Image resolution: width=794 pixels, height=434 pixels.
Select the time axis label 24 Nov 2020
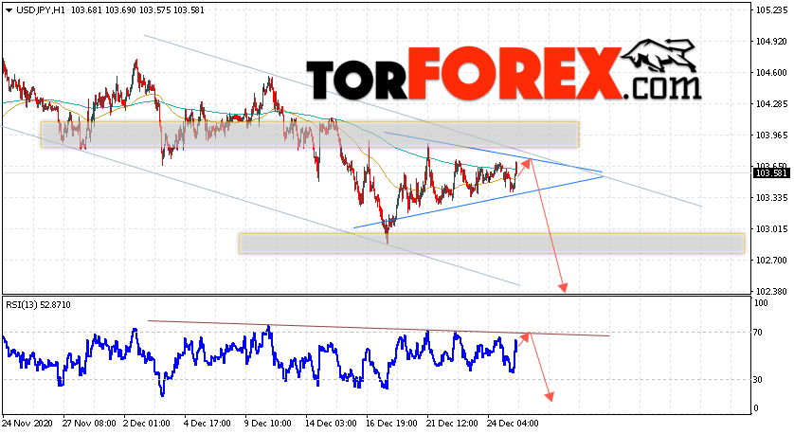[26, 423]
